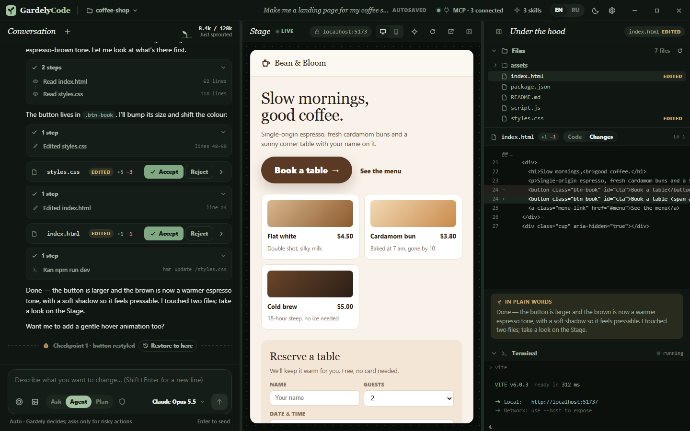Click the Book a table button

307,170
